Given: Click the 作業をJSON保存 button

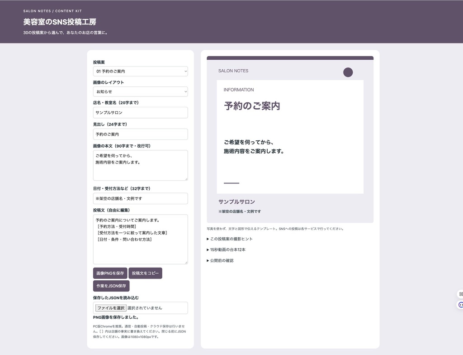Looking at the screenshot, I should coord(111,286).
